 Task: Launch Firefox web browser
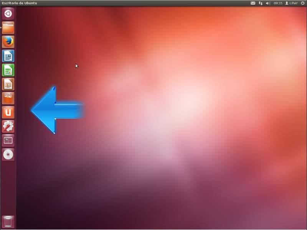point(8,42)
